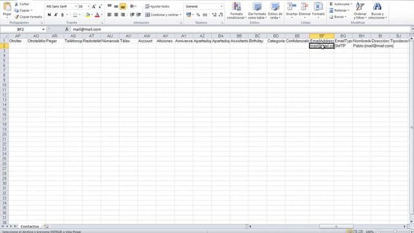
Task: Toggle underline S formatting
Action: [62, 15]
